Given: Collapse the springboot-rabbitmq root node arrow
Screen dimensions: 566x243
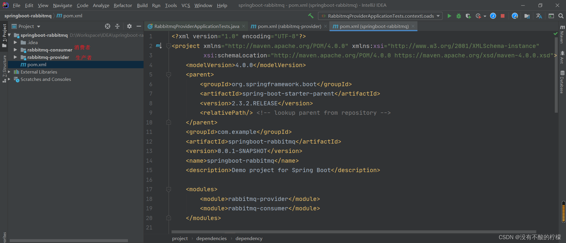Looking at the screenshot, I should [9, 35].
